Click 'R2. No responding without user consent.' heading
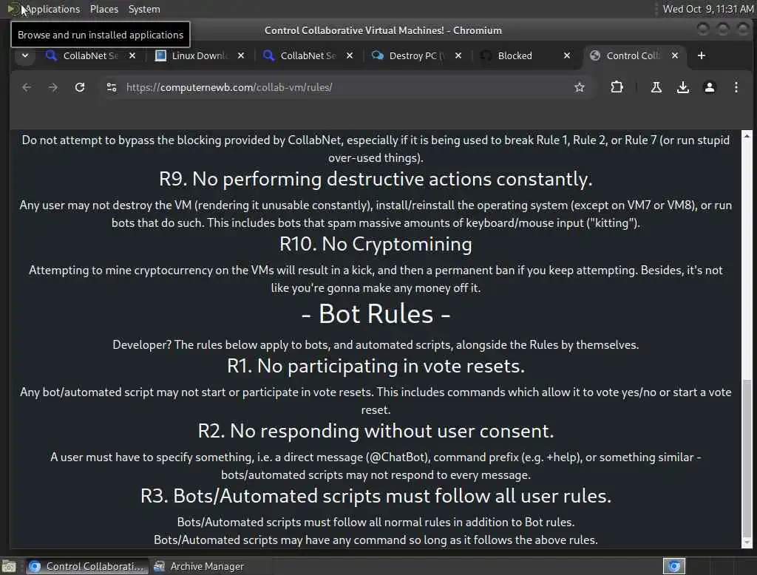 click(x=376, y=431)
